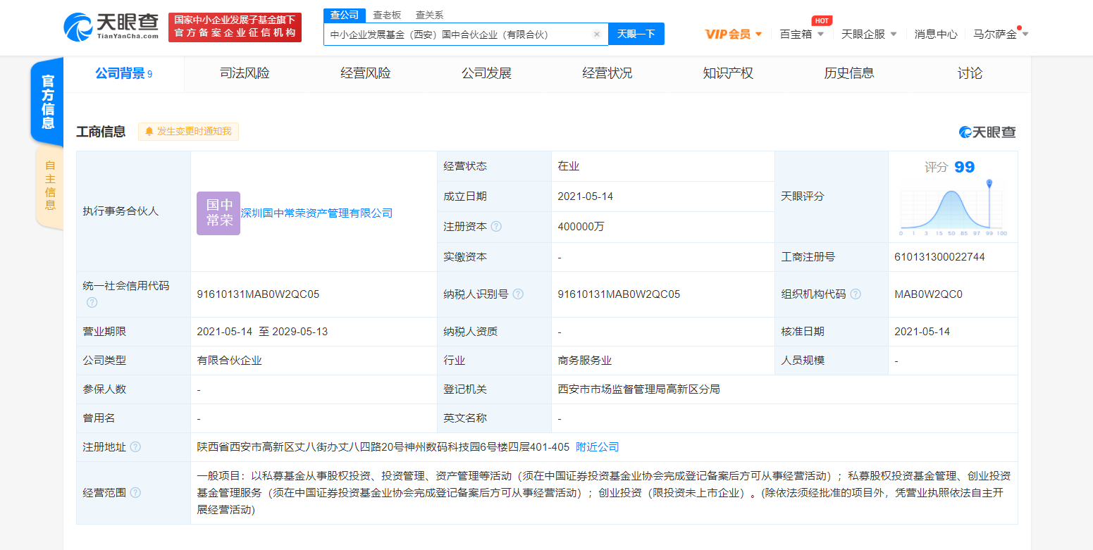Switch to the 司法风险 tab
The image size is (1093, 550).
click(245, 73)
